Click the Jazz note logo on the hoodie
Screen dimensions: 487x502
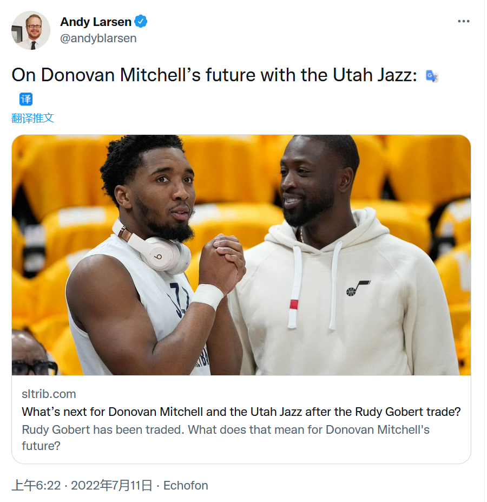(358, 288)
